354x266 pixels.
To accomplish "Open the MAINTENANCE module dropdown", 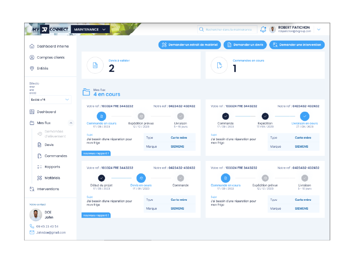I will coord(91,29).
